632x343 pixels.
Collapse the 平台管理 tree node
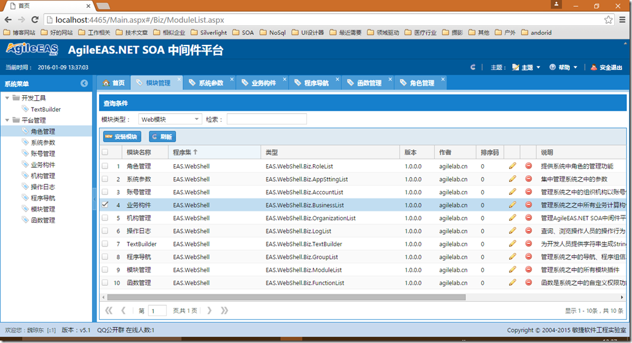coord(7,120)
